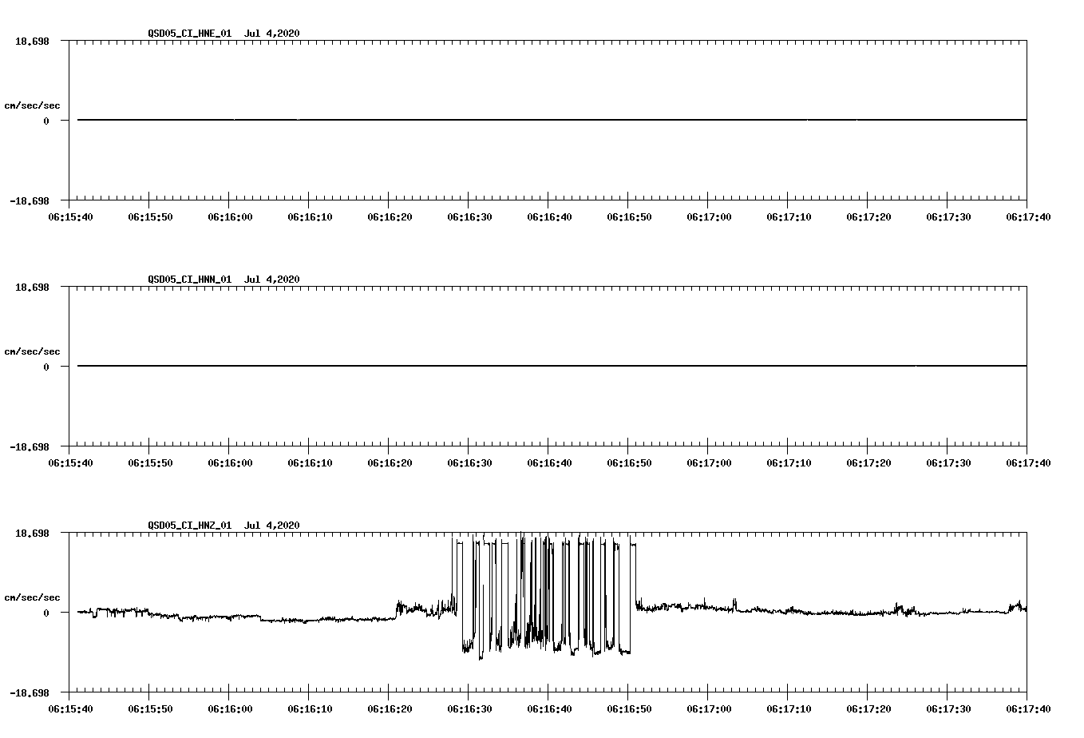1084x738 pixels.
Task: Click the 06:16:30 time label under the HNZ plot
Action: 469,708
